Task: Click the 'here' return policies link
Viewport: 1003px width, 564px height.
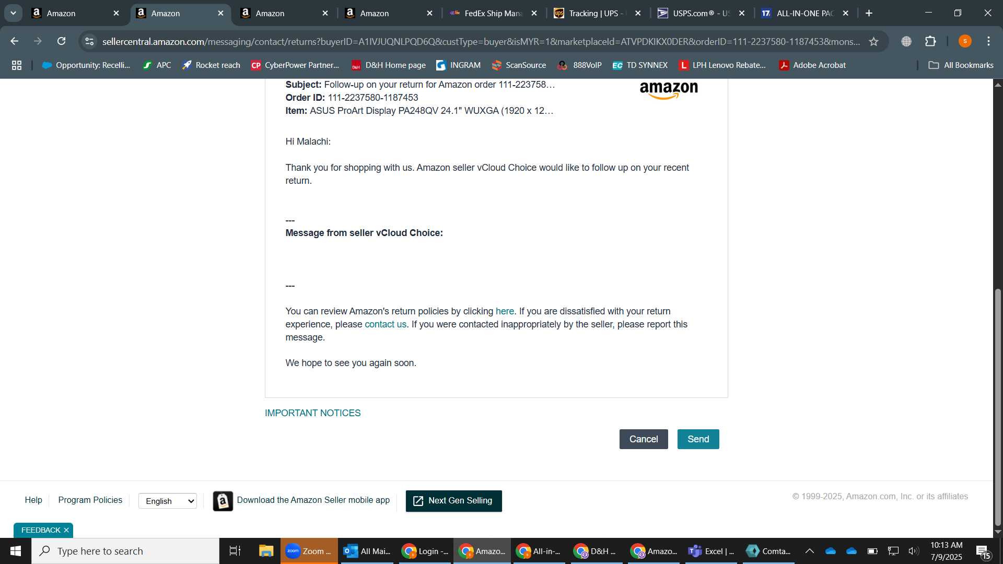Action: click(505, 311)
